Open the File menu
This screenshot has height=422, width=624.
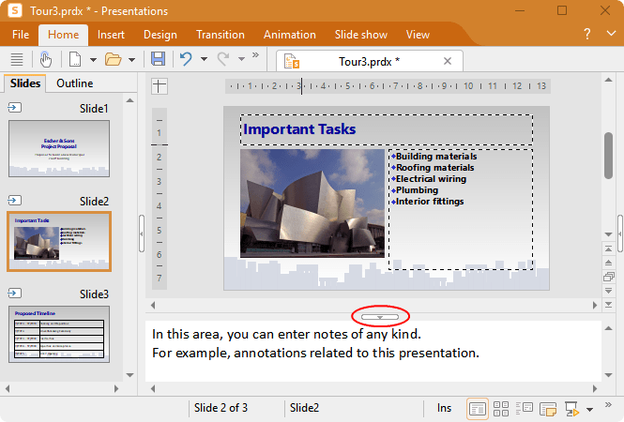click(x=21, y=35)
